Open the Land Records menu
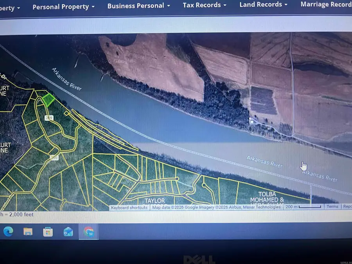The image size is (352, 264). tap(263, 4)
